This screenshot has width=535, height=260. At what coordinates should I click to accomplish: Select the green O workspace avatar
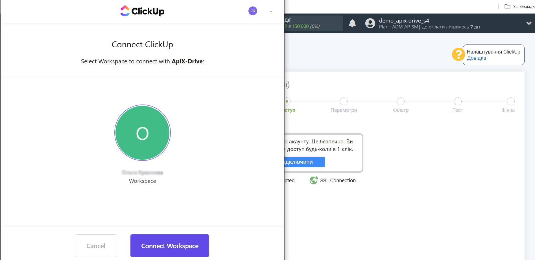click(143, 133)
